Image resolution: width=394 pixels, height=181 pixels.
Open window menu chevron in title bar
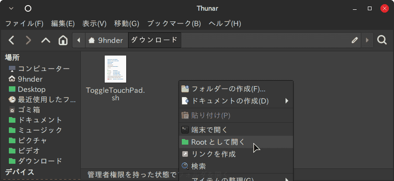11,8
